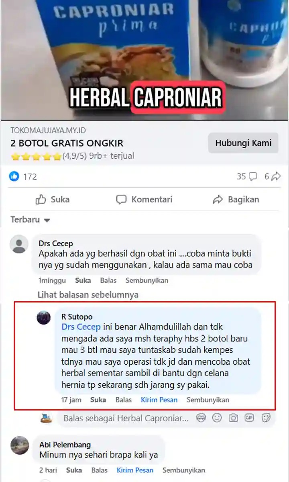The image size is (289, 482).
Task: Click the comment count bubble icon
Action: click(253, 176)
